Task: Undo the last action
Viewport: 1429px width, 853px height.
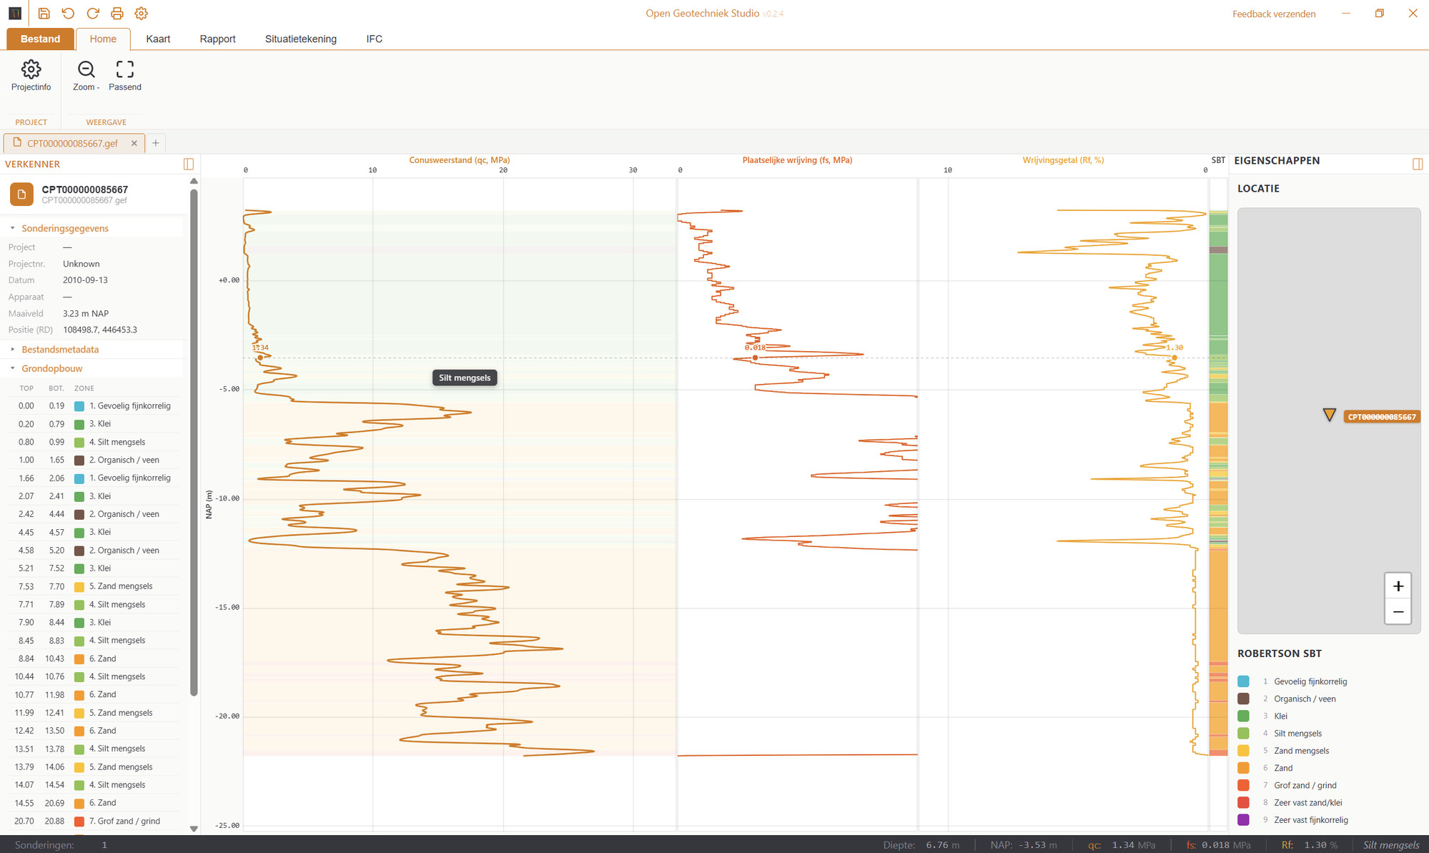Action: (x=68, y=14)
